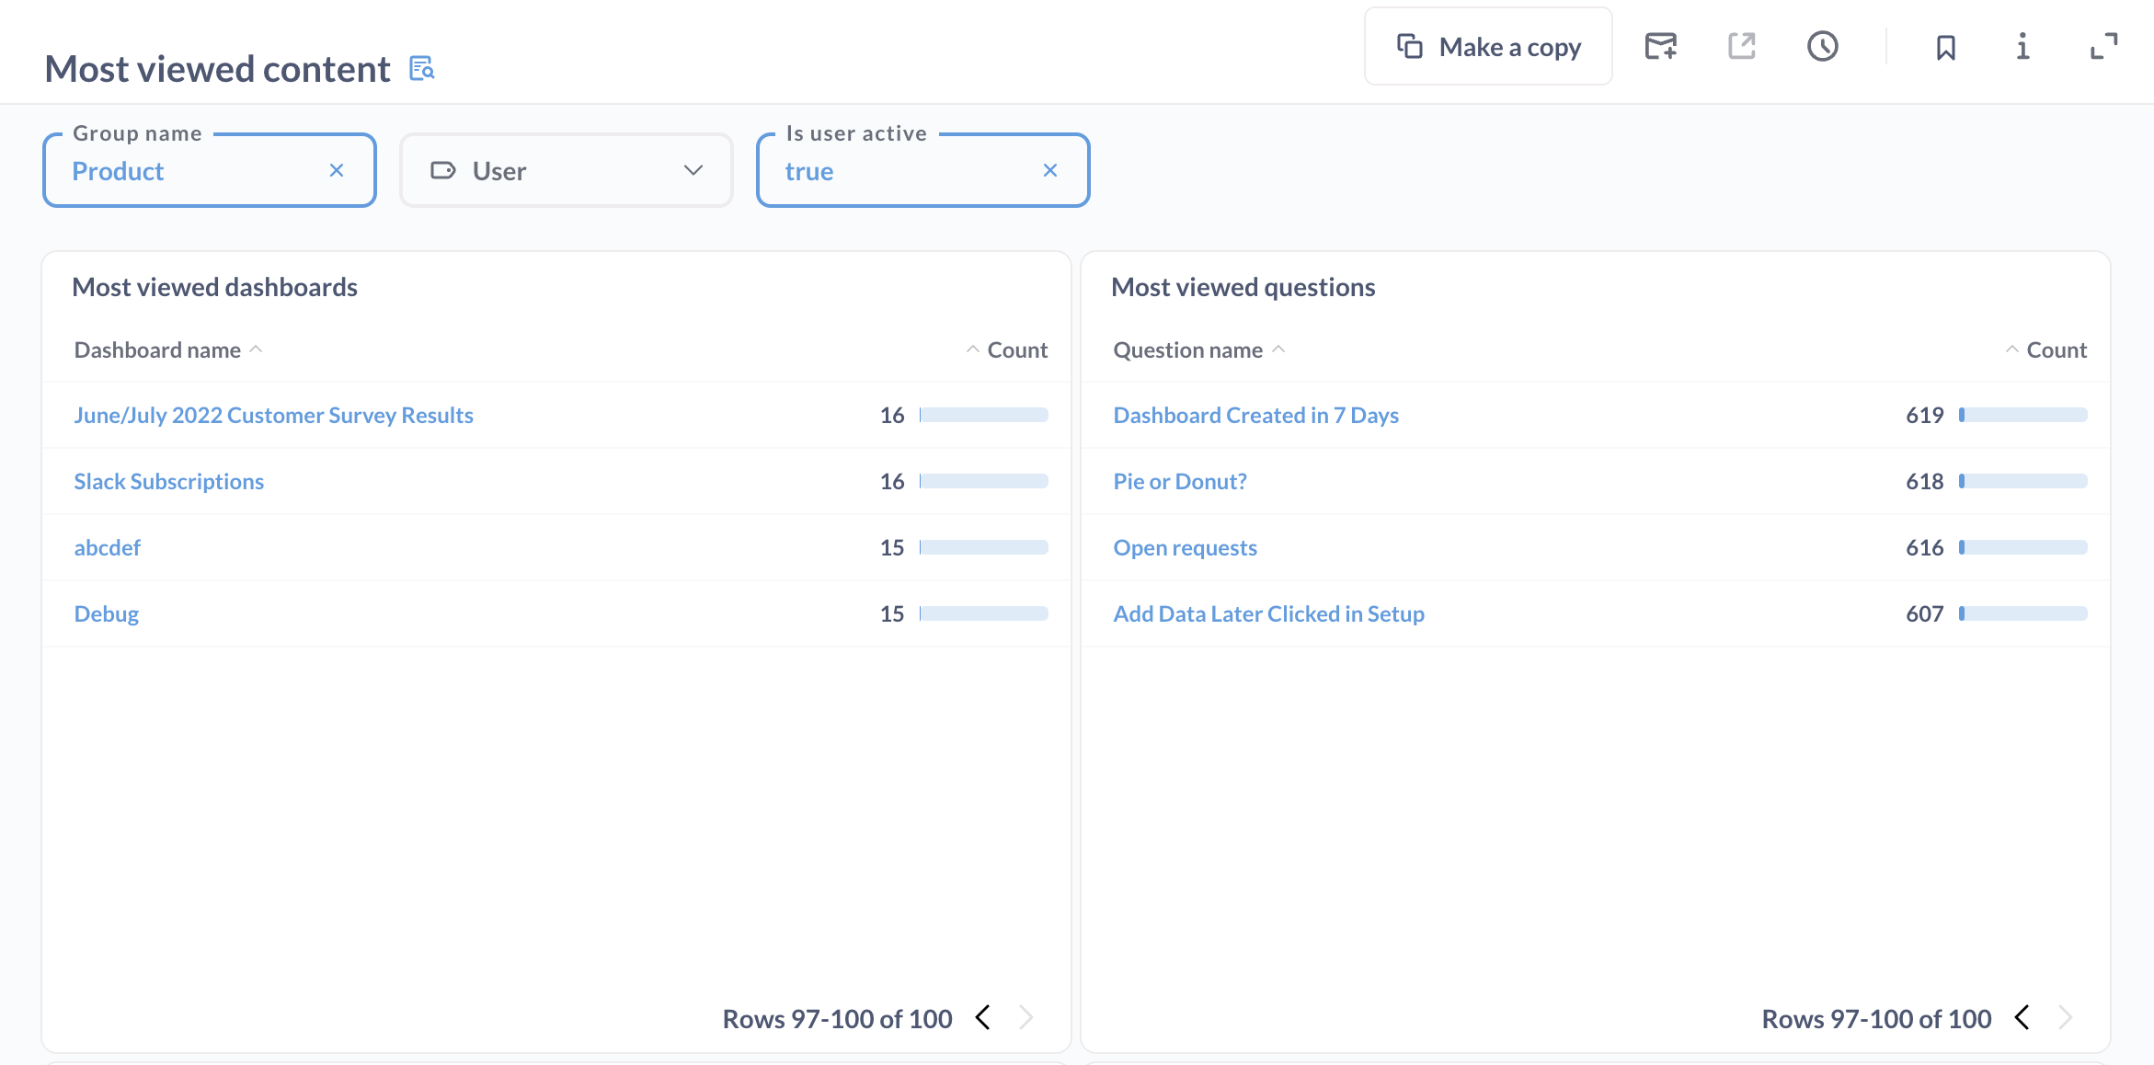
Task: Clear the Product group filter
Action: point(337,169)
